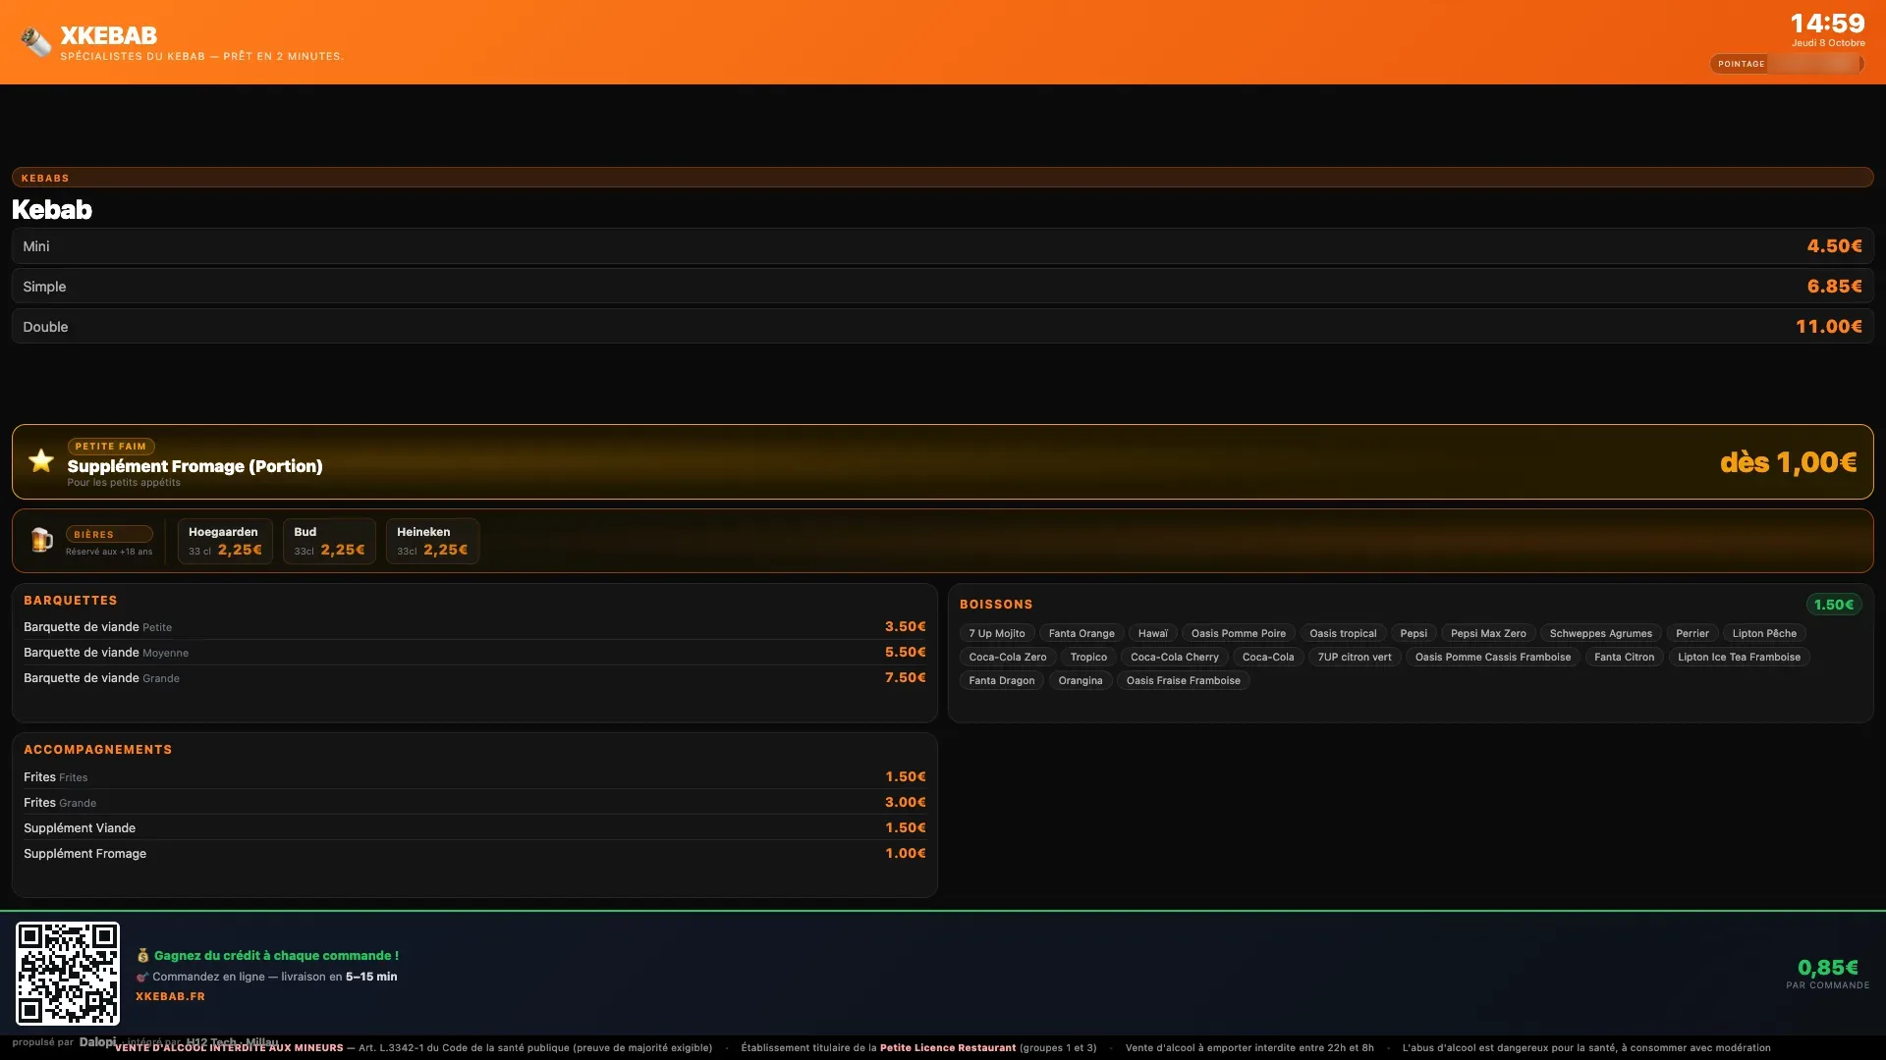
Task: Select Barquette de viande Moyenne row
Action: (474, 653)
